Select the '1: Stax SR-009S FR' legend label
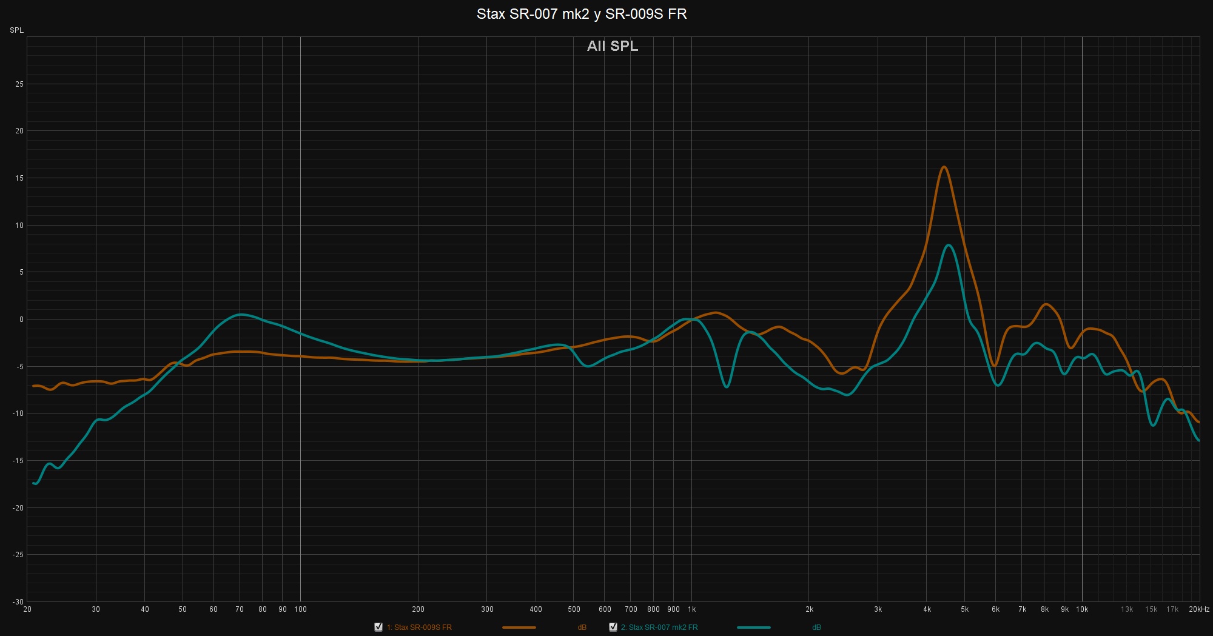1213x636 pixels. pos(419,628)
